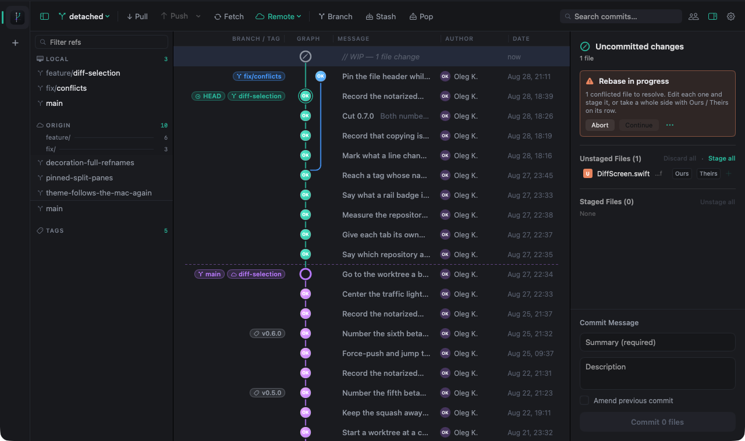Click the AUTHOR column header
This screenshot has width=745, height=441.
click(459, 38)
